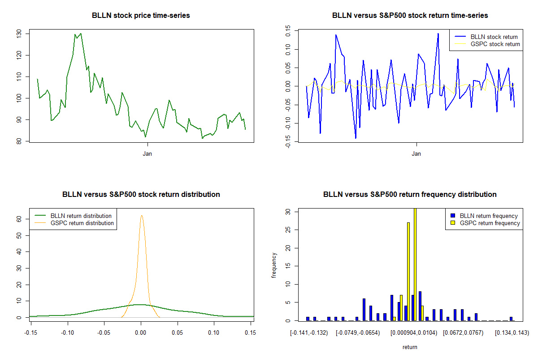Click the 'Jan' label under the stock price chart
538x358 pixels.
(x=148, y=154)
